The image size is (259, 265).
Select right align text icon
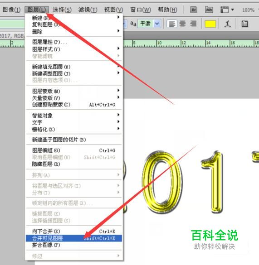pos(193,24)
